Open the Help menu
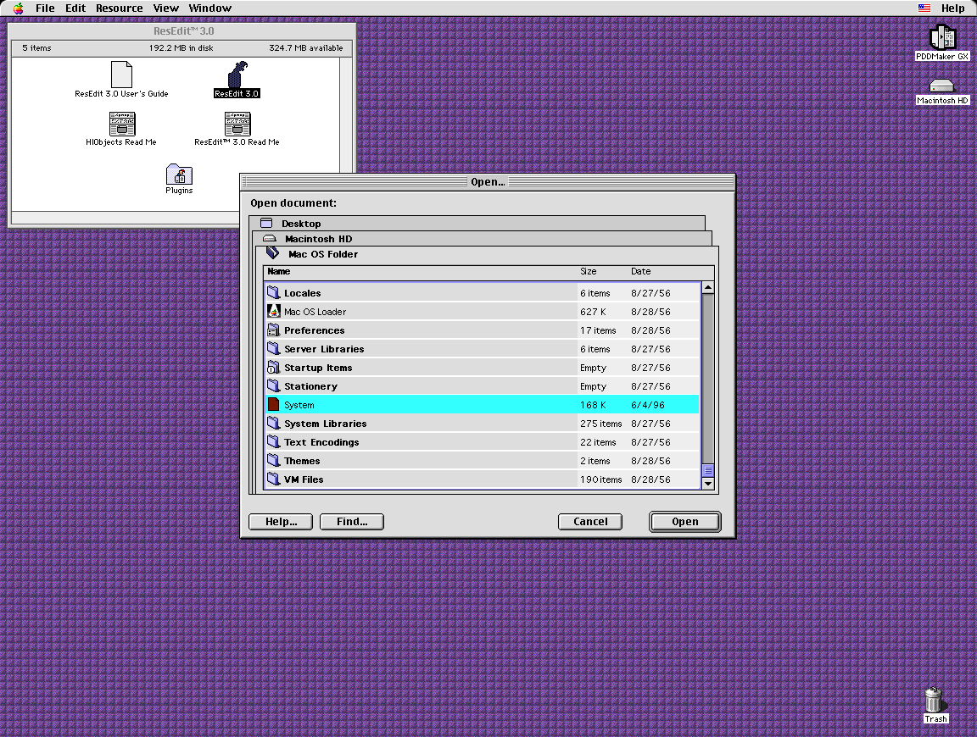The height and width of the screenshot is (737, 977). tap(952, 8)
